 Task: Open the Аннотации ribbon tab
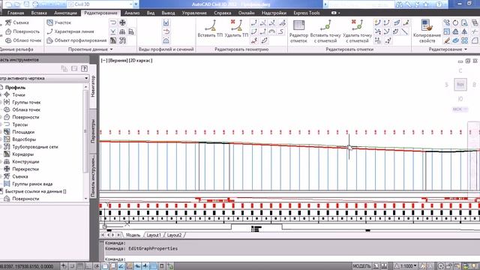65,13
